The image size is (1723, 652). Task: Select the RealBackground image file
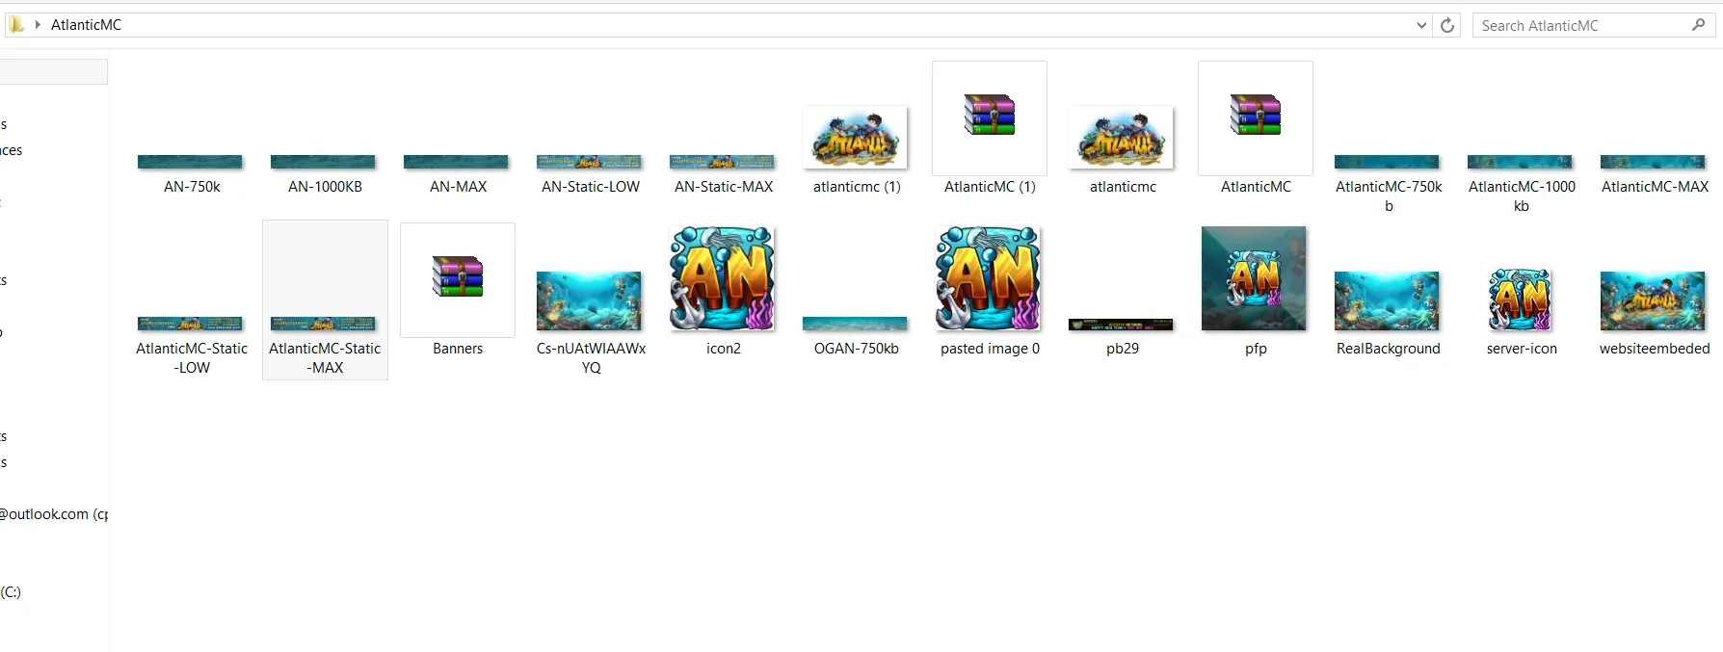point(1388,300)
